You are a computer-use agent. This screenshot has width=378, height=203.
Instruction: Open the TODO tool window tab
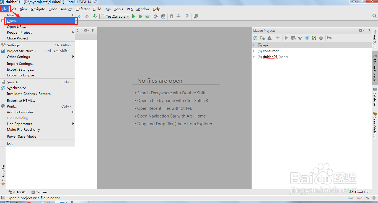click(x=17, y=192)
